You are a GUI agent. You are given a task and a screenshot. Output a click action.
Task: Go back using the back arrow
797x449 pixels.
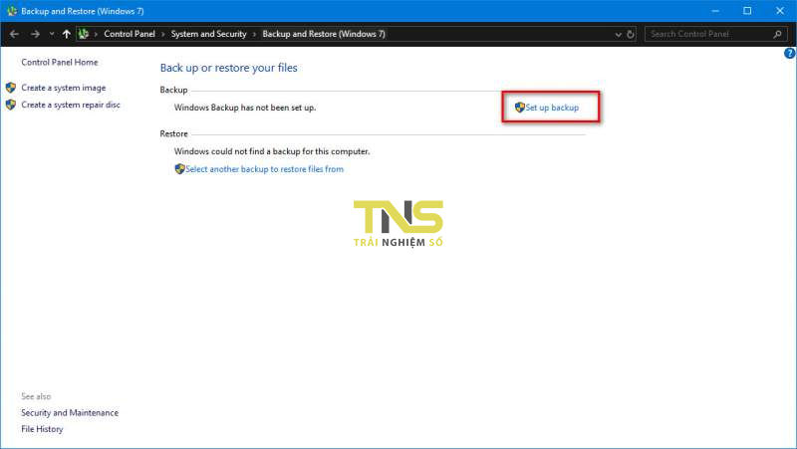point(14,34)
